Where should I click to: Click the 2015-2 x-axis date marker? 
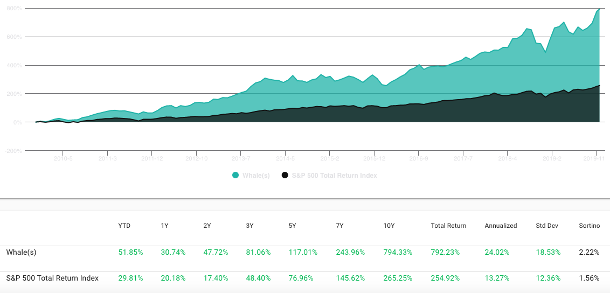point(329,158)
